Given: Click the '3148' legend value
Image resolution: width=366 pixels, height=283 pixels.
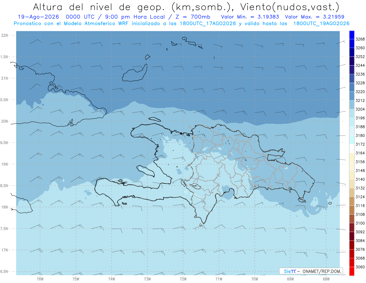Looking at the screenshot, I should [360, 170].
